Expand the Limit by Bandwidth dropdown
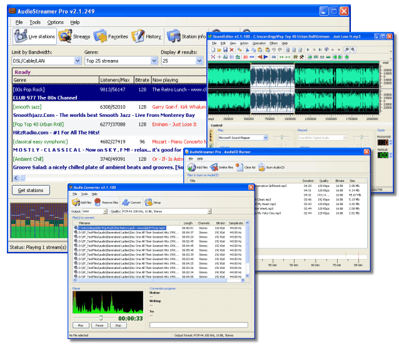 pyautogui.click(x=78, y=61)
